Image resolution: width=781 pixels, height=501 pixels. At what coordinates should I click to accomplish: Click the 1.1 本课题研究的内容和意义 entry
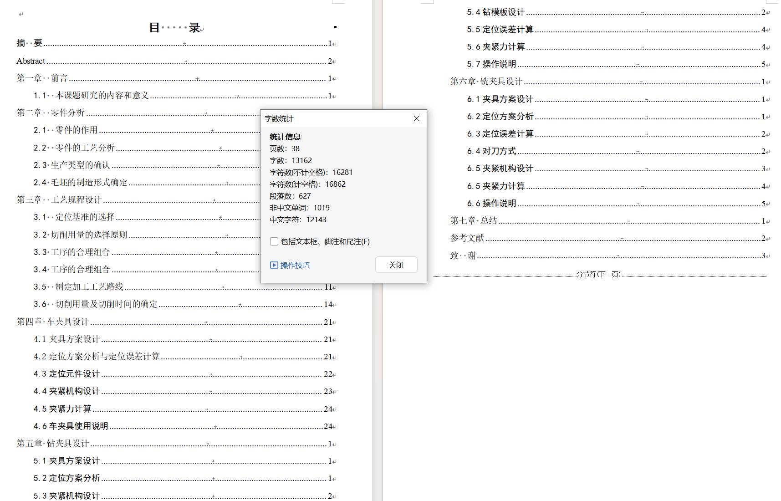pos(184,96)
